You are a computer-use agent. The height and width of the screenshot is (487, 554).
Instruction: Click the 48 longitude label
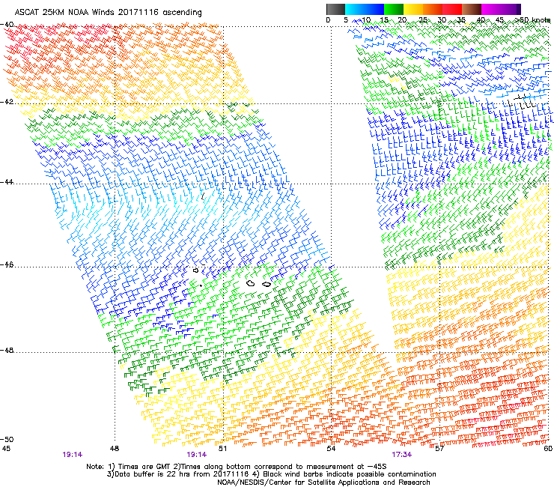(114, 449)
